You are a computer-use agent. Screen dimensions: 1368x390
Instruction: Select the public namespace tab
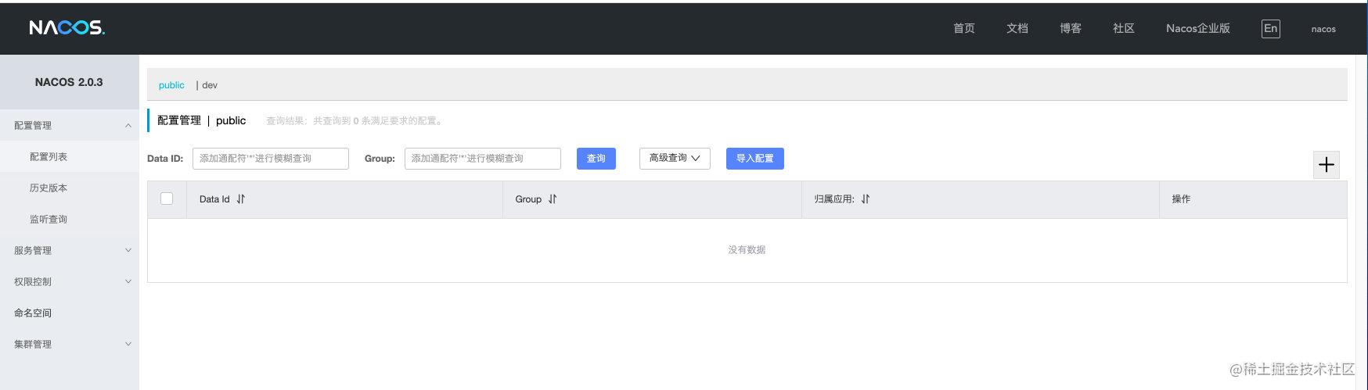(x=171, y=85)
